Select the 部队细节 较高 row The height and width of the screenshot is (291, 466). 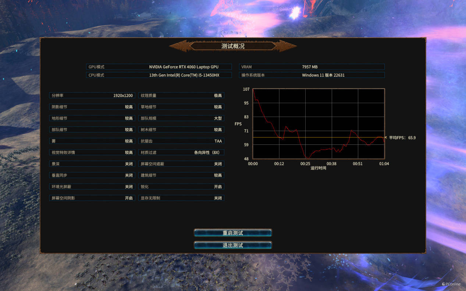pos(92,130)
